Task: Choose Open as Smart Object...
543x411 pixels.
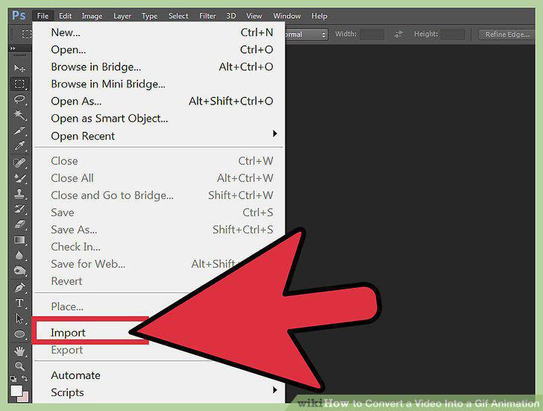Action: [x=160, y=119]
